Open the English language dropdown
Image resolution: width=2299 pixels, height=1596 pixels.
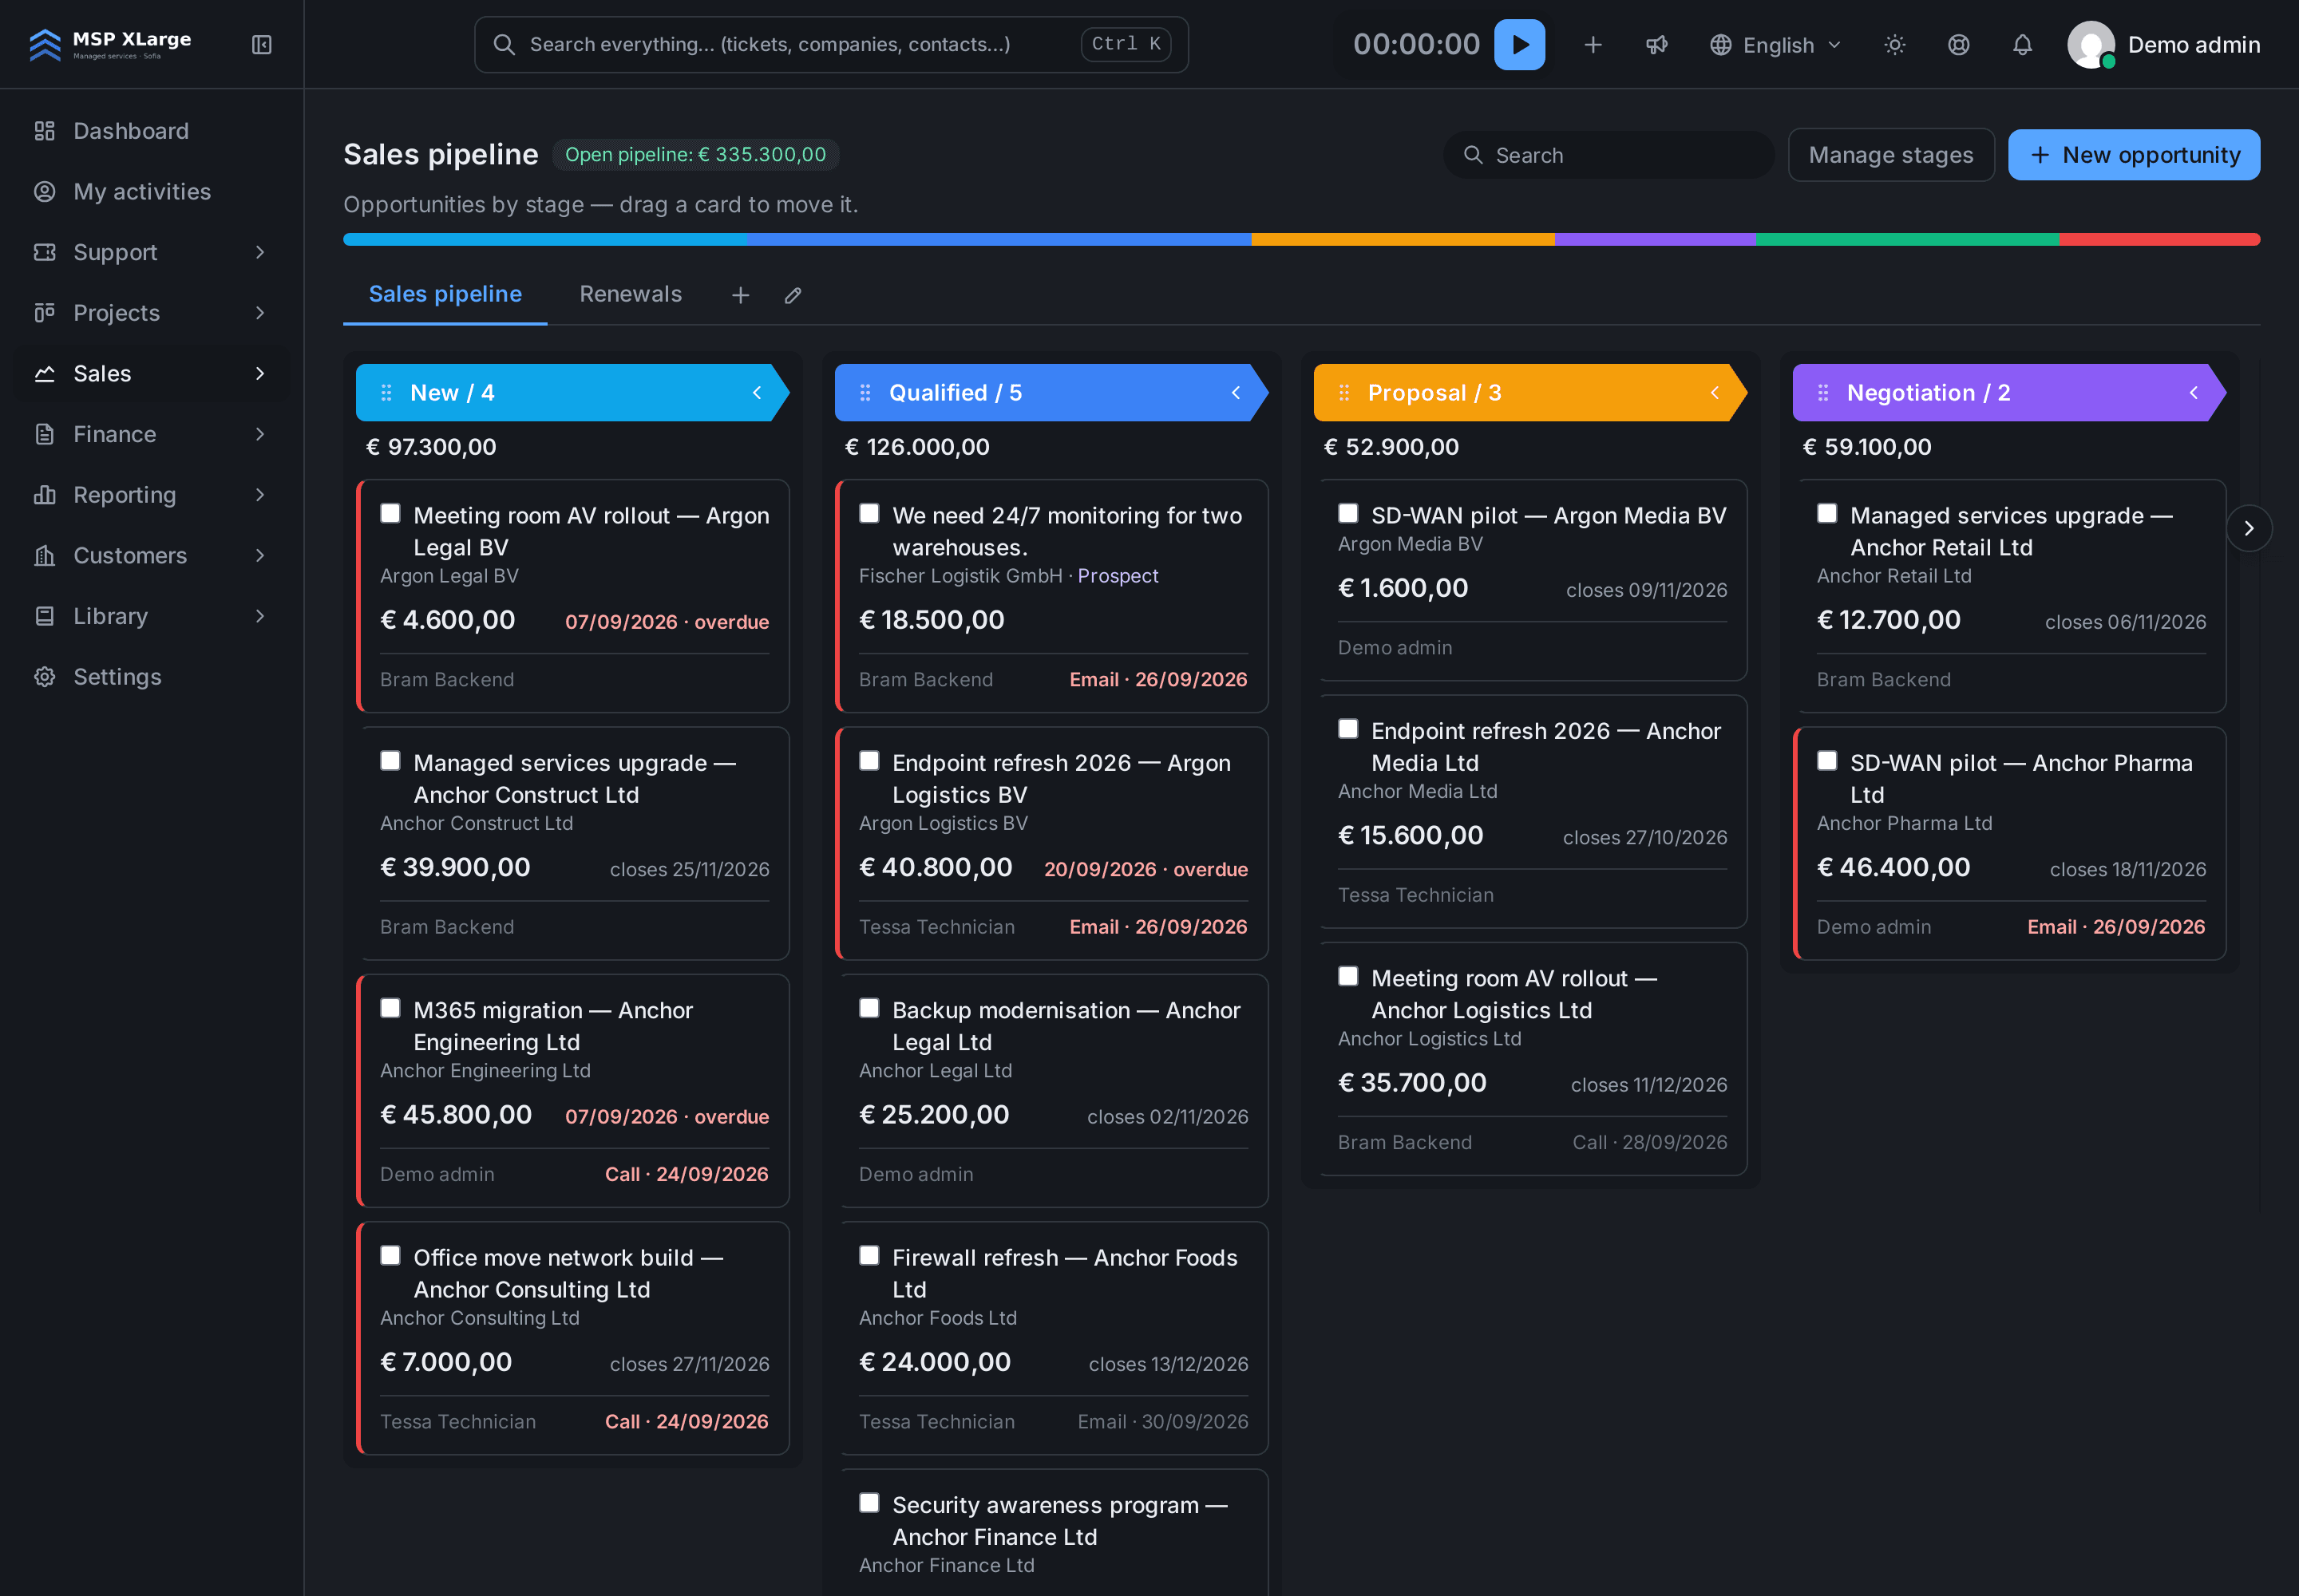point(1776,45)
